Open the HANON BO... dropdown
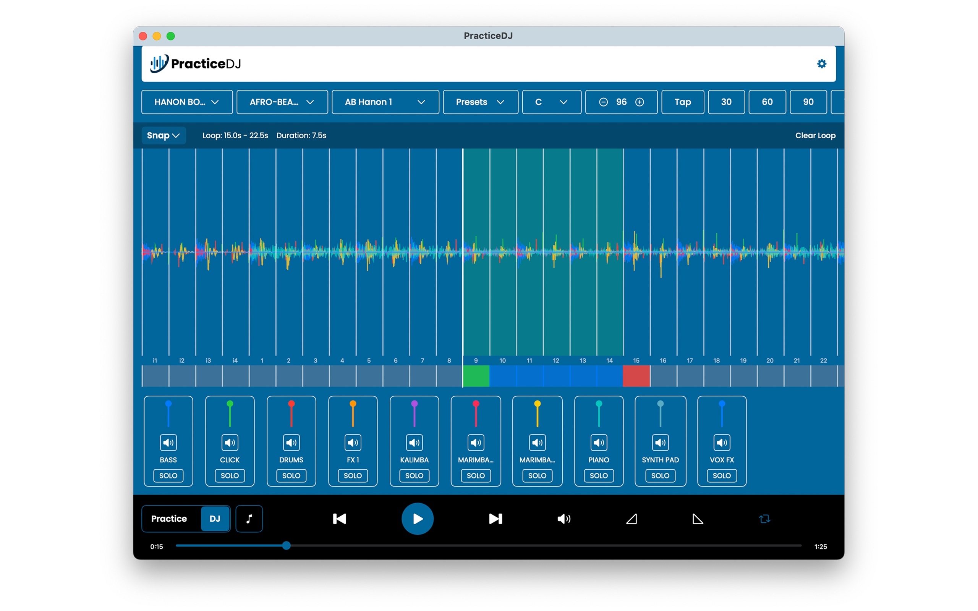This screenshot has height=611, width=978. (x=187, y=102)
